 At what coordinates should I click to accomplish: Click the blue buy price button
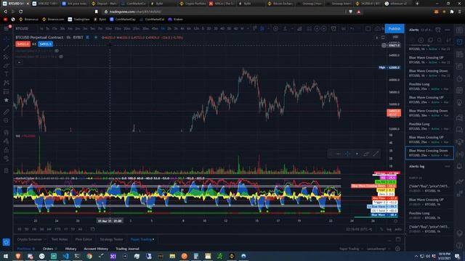[45, 43]
